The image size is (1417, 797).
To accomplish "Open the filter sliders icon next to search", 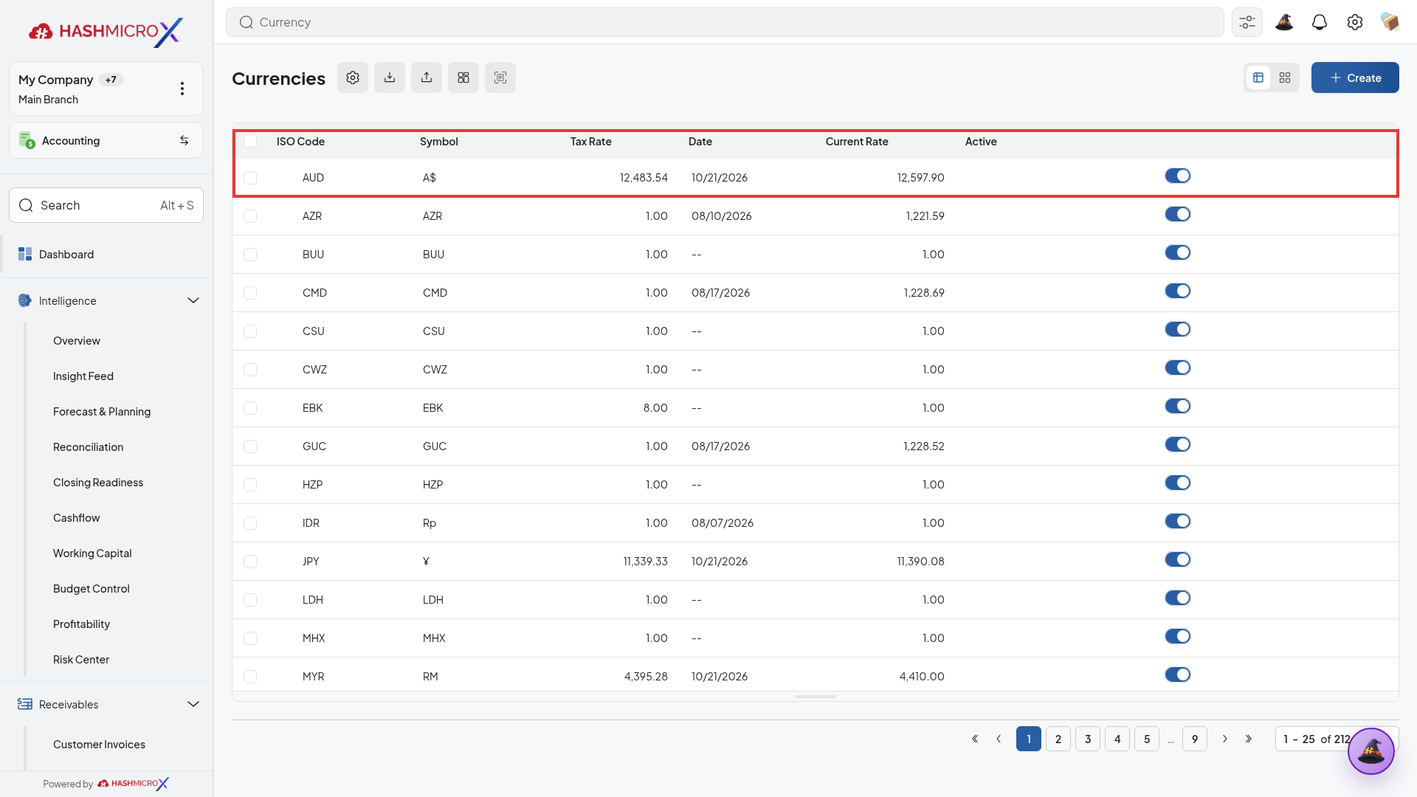I will (x=1247, y=22).
